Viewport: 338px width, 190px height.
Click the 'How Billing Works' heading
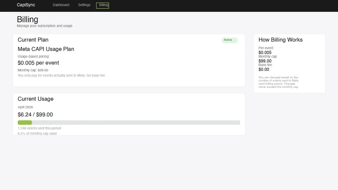[281, 40]
